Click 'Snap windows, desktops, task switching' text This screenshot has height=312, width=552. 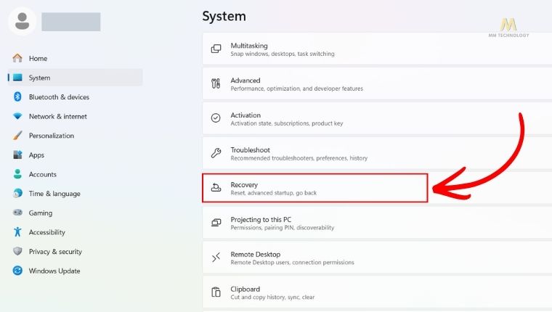click(x=283, y=54)
